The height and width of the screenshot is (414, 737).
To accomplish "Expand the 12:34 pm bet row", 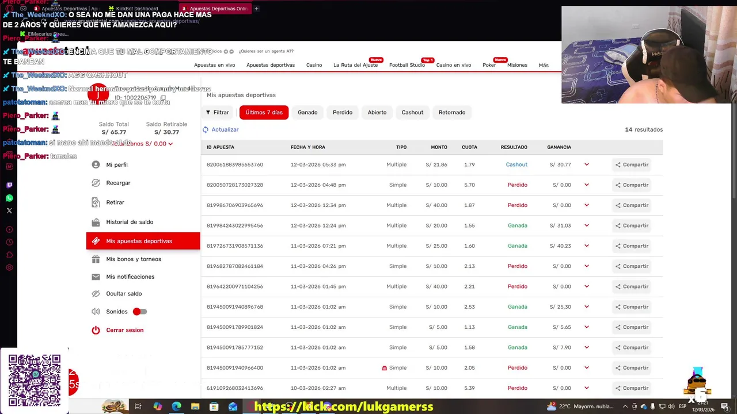I will (587, 205).
